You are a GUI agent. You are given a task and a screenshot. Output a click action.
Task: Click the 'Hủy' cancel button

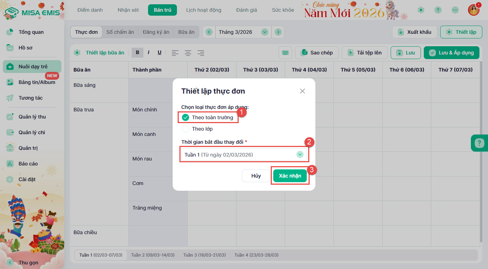(256, 176)
